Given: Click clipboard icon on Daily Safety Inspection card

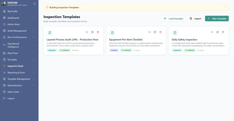Looking at the screenshot, I should coord(175,33).
